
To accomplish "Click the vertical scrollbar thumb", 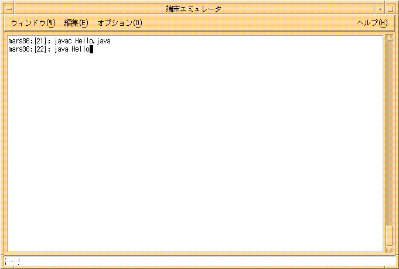I will (389, 234).
